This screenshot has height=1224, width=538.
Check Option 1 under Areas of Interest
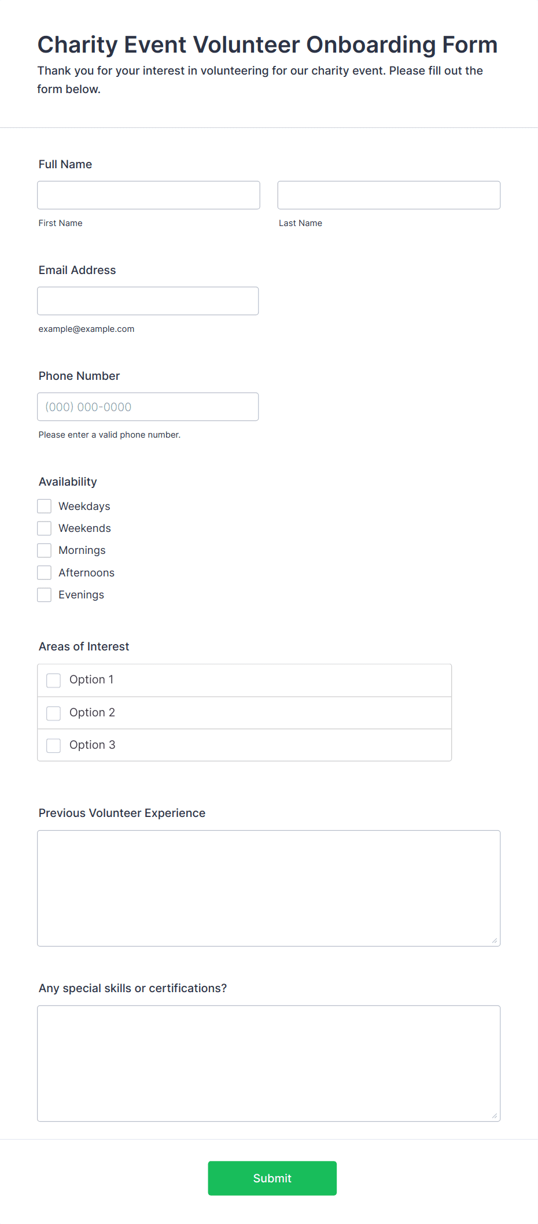[x=54, y=680]
